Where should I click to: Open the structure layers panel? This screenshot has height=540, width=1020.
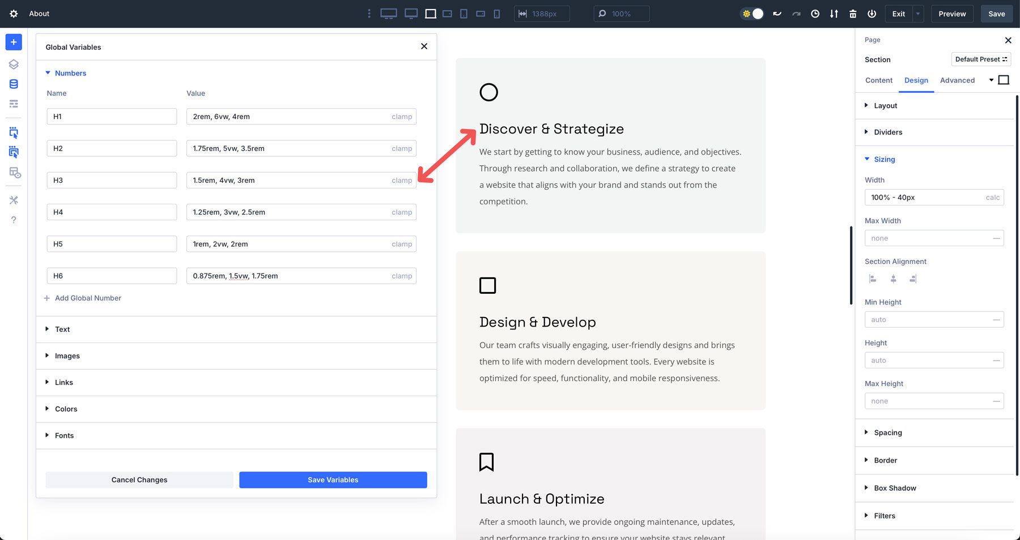[13, 64]
